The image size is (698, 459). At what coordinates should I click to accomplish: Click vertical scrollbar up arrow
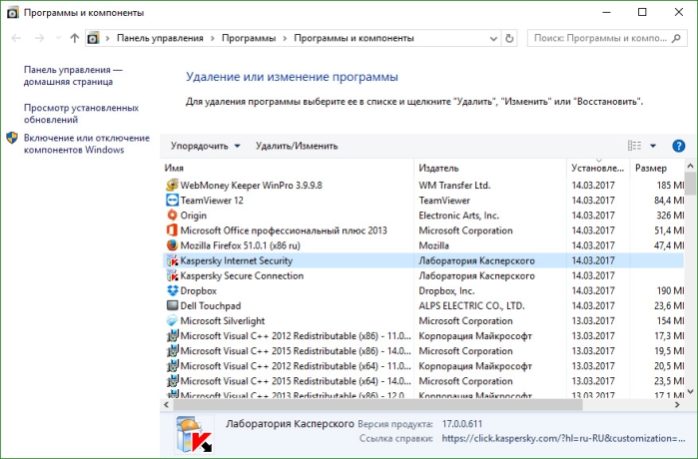click(x=690, y=166)
